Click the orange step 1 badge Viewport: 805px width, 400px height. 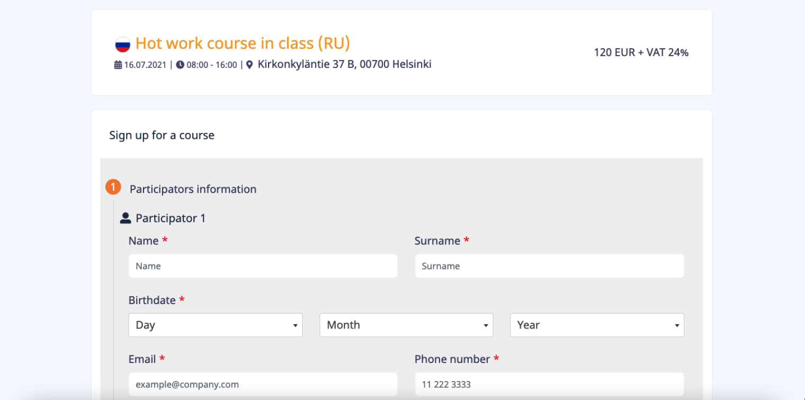(x=113, y=187)
